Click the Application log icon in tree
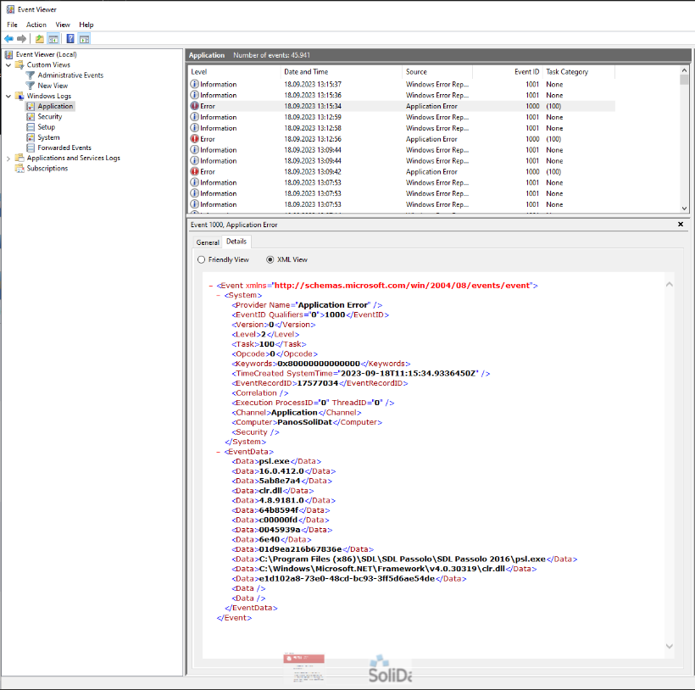Image resolution: width=695 pixels, height=690 pixels. (x=31, y=106)
